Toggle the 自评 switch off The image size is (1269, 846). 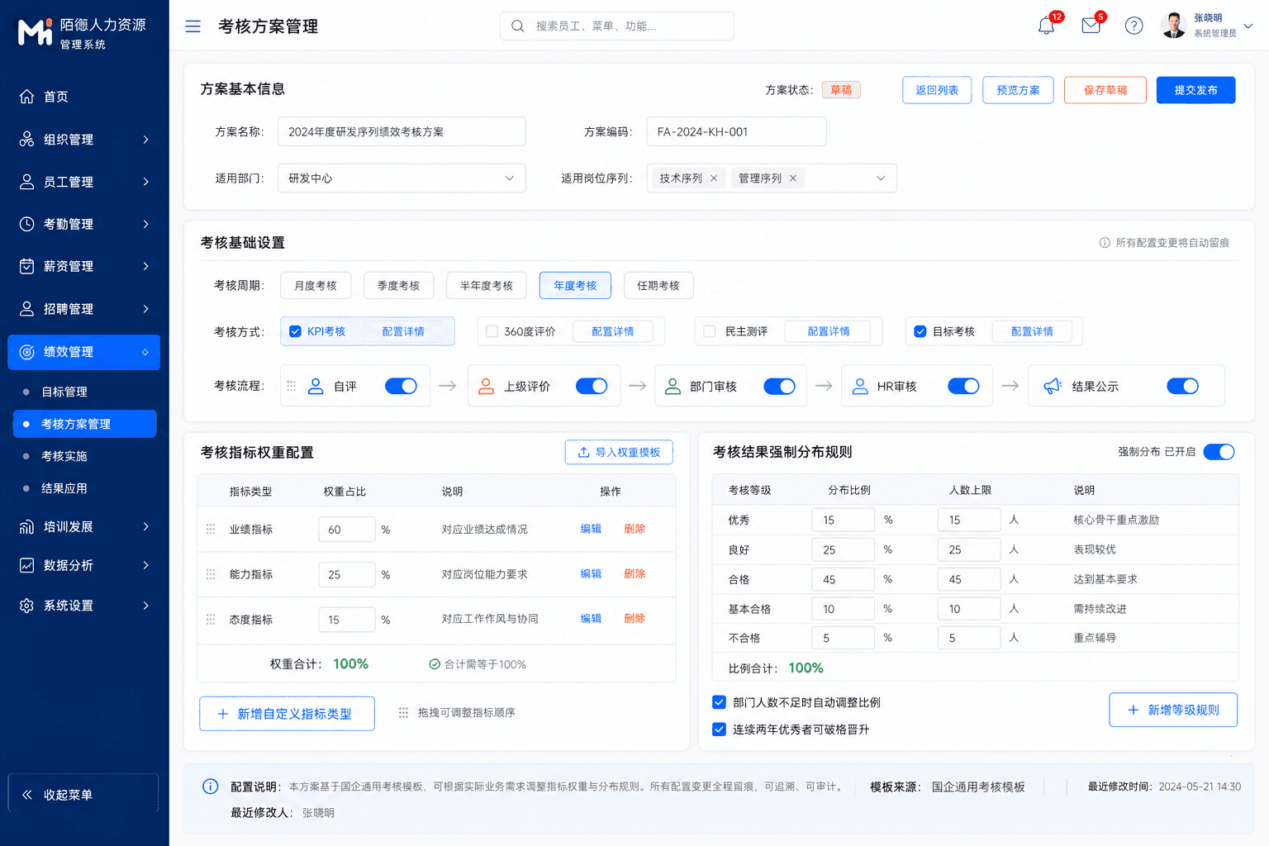click(x=402, y=386)
